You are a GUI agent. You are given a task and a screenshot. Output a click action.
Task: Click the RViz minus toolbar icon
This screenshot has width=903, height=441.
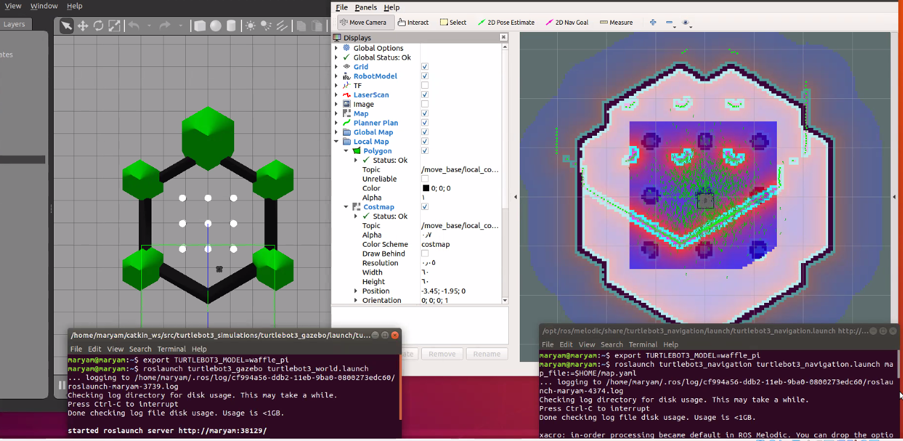670,22
